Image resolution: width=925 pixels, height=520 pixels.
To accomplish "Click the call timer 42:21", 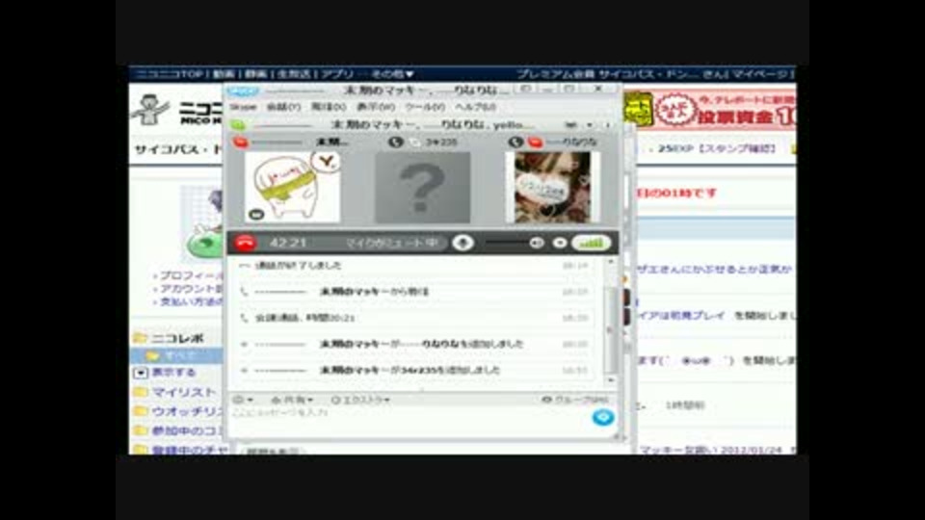I will point(288,243).
